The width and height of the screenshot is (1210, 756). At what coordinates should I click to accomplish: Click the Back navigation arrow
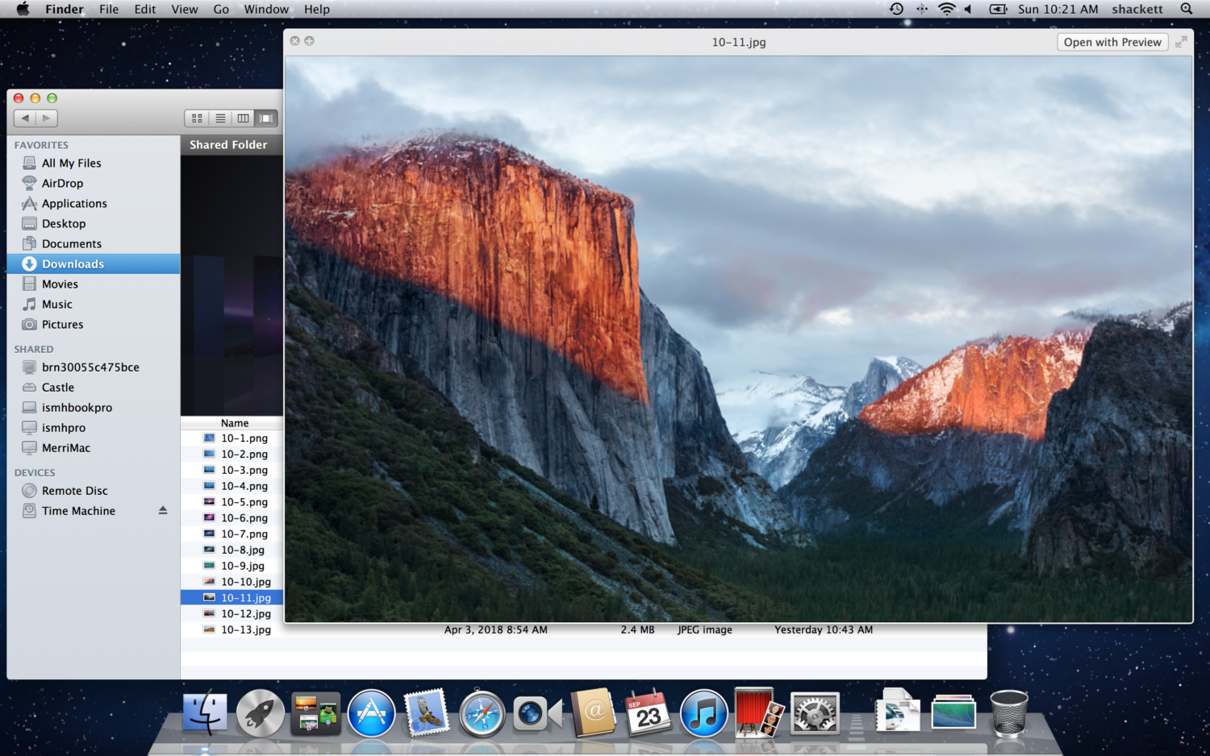(x=25, y=118)
